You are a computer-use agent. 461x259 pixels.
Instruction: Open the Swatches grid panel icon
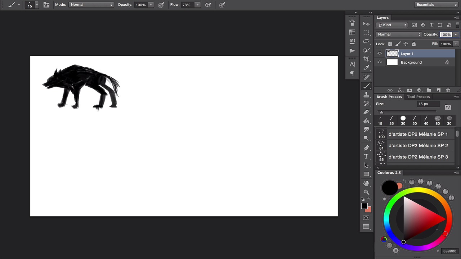click(352, 32)
